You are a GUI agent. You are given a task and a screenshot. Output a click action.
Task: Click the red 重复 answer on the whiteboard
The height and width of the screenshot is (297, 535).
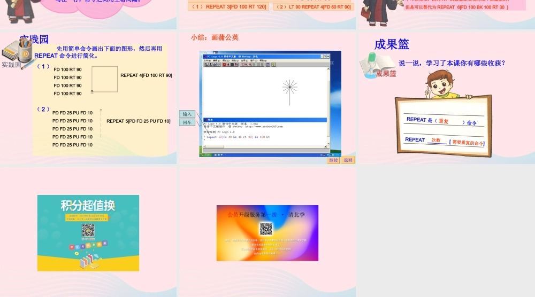(x=444, y=121)
